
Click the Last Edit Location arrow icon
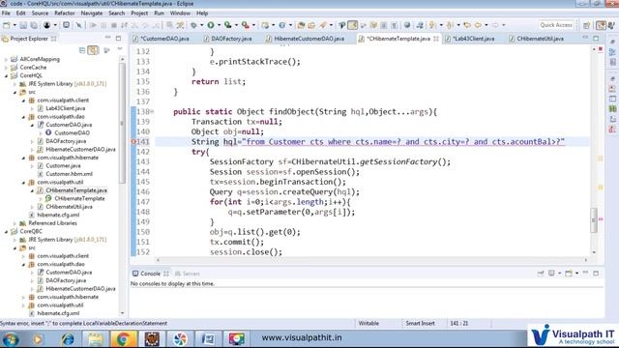coord(467,25)
